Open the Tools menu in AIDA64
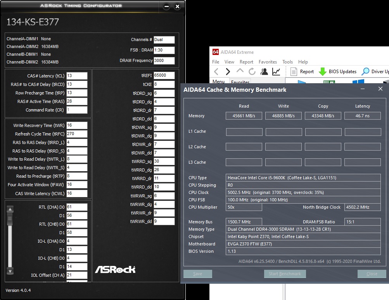This screenshot has height=300, width=389. (287, 62)
